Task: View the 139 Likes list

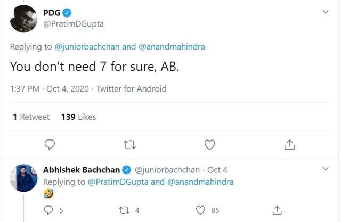Action: click(x=79, y=117)
